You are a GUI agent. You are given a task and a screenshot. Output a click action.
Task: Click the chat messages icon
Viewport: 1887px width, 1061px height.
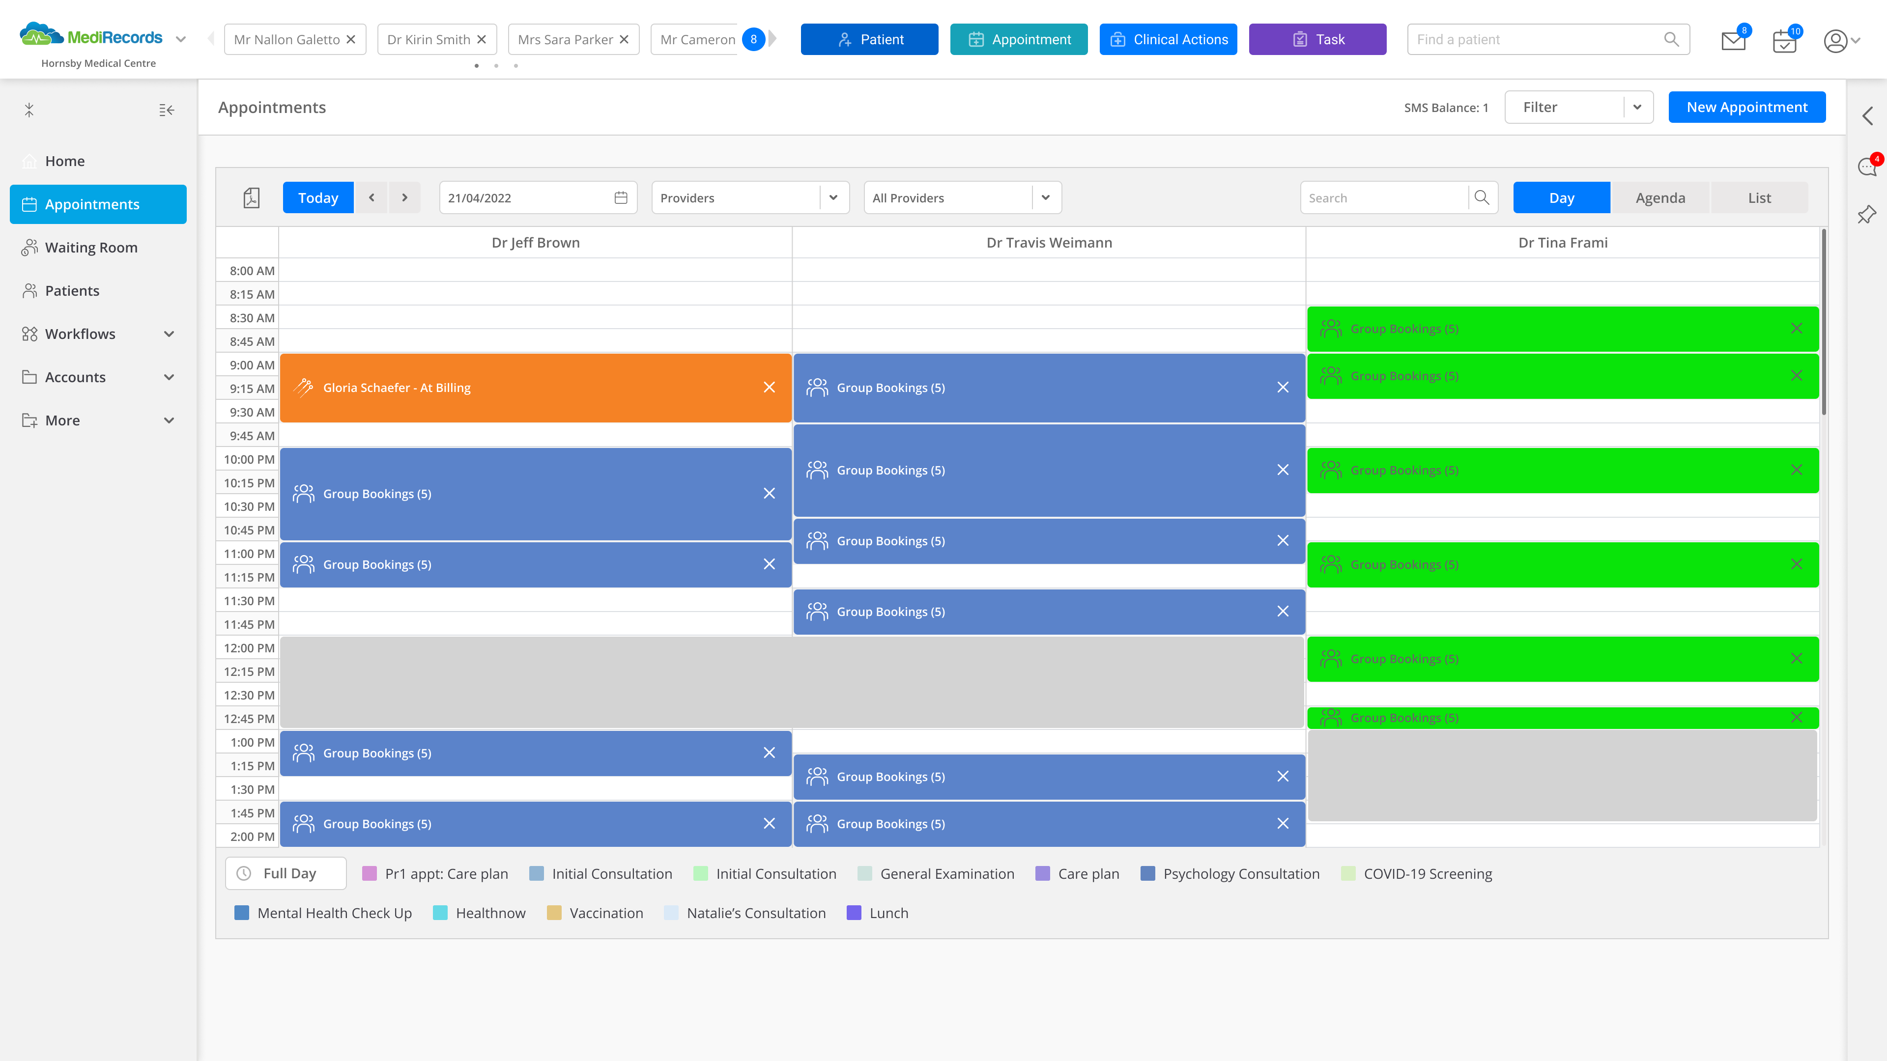pyautogui.click(x=1866, y=167)
